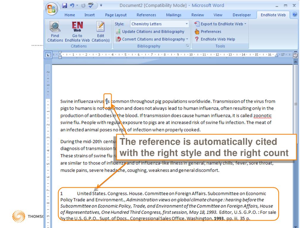Screen dimensions: 304x228
Task: Maximize the Word window
Action: (285, 6)
